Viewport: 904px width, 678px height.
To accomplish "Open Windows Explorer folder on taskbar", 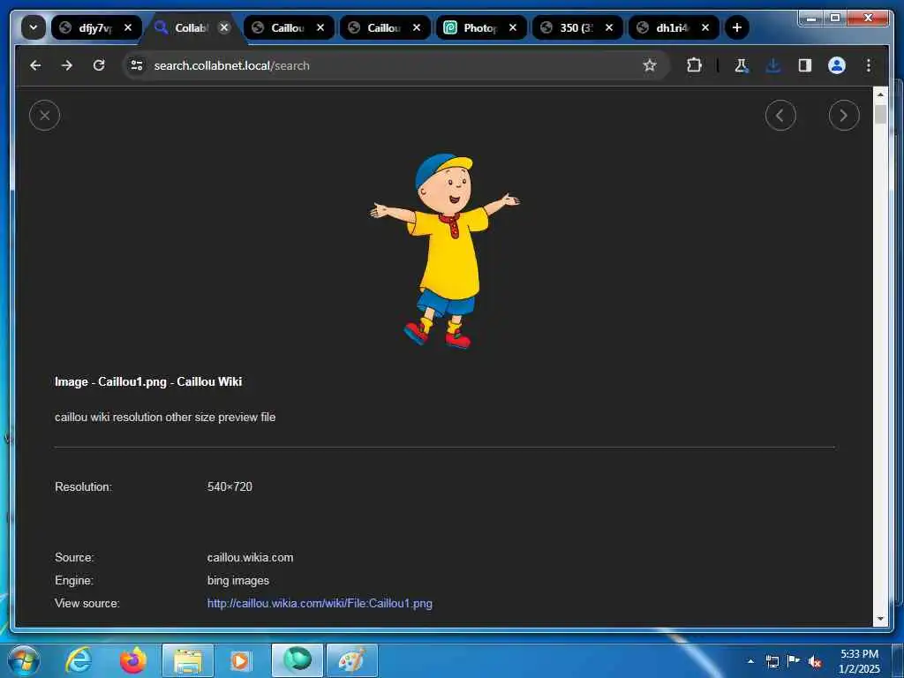I will coord(188,660).
